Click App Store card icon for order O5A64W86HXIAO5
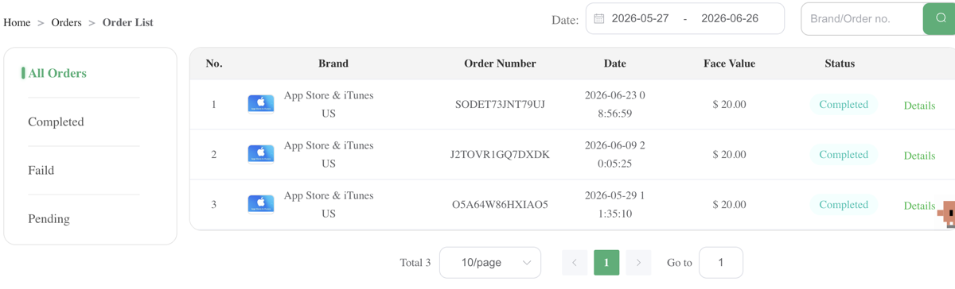Image resolution: width=955 pixels, height=289 pixels. [x=261, y=204]
